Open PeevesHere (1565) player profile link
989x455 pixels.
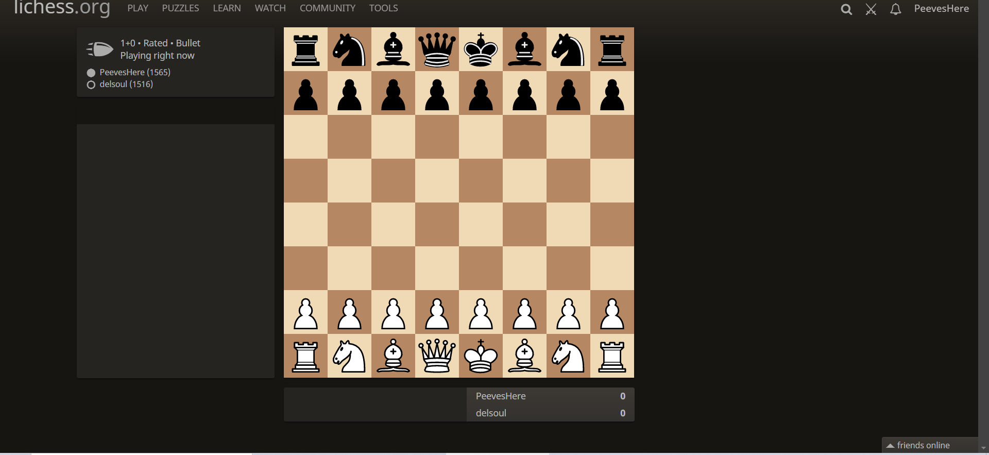pos(135,72)
